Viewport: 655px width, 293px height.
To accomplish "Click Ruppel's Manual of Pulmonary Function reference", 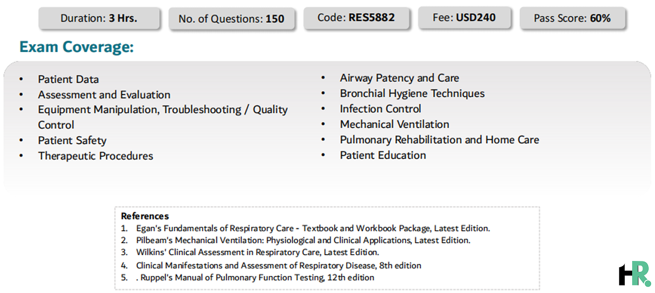I will (x=255, y=277).
